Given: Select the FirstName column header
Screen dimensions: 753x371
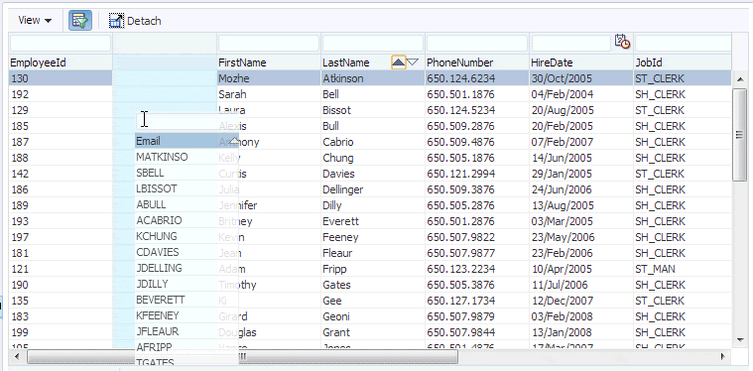Looking at the screenshot, I should point(269,62).
